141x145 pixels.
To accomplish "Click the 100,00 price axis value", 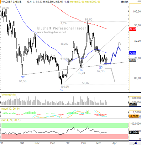I will pyautogui.click(x=137, y=12).
